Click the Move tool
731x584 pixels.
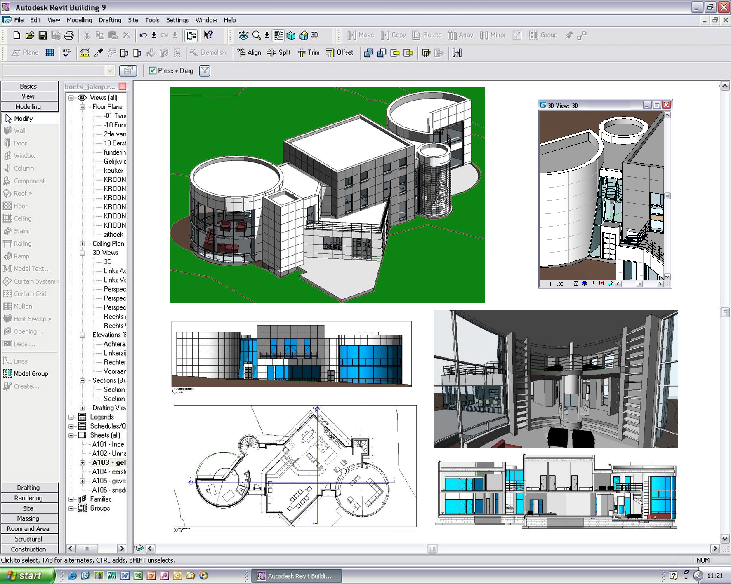coord(361,35)
